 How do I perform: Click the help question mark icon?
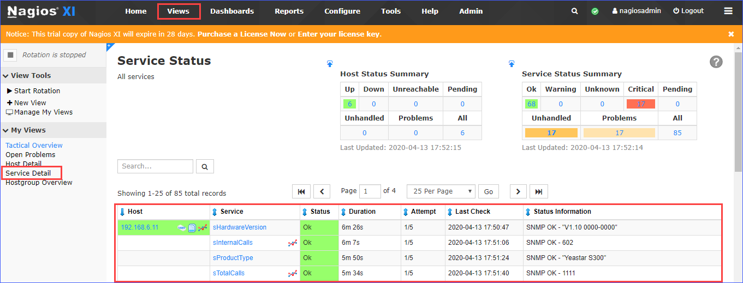716,62
